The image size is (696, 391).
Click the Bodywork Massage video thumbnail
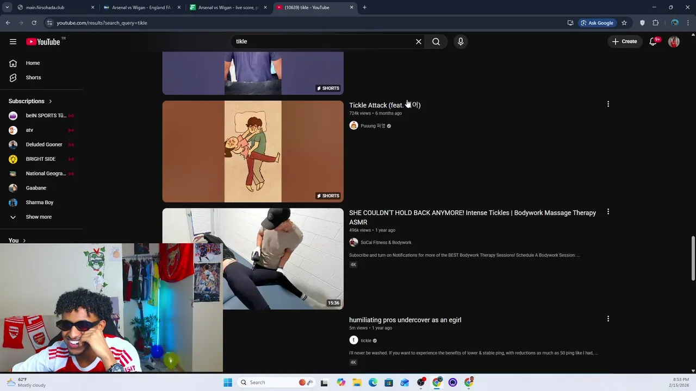(x=253, y=258)
